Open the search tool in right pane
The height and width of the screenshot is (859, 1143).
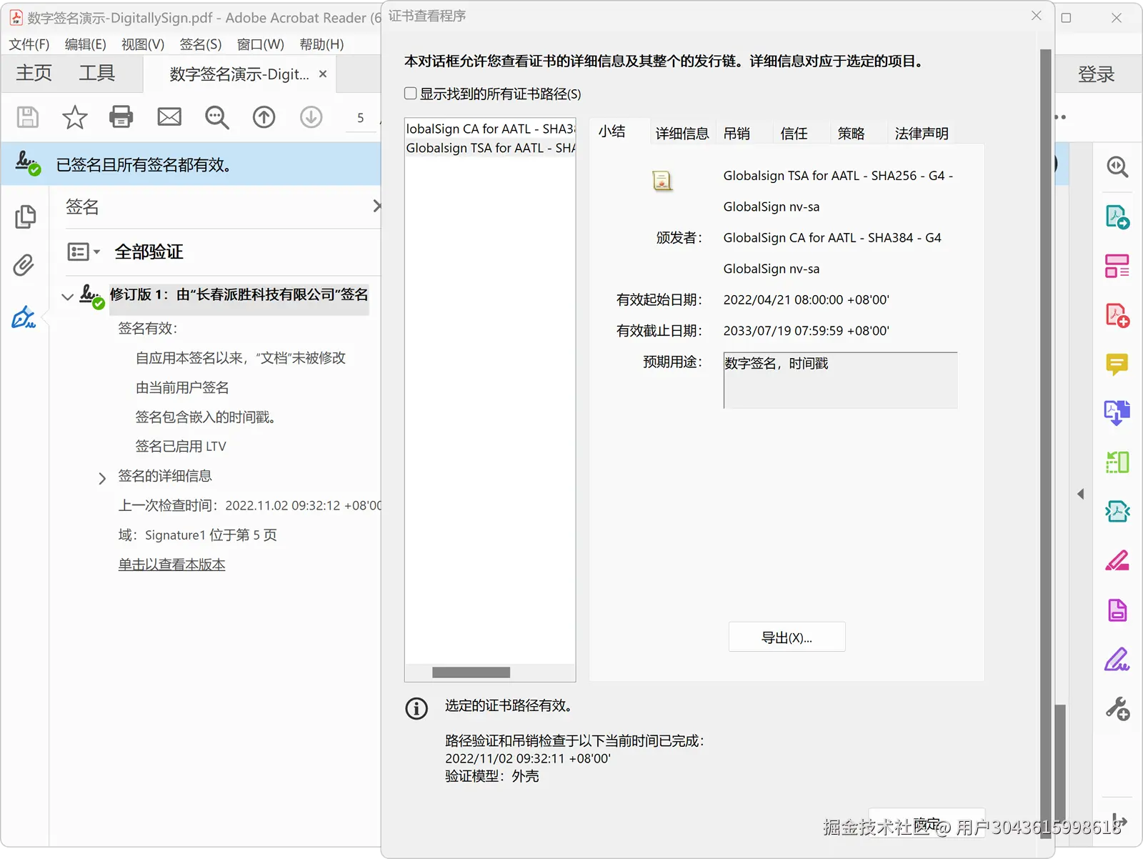1117,167
